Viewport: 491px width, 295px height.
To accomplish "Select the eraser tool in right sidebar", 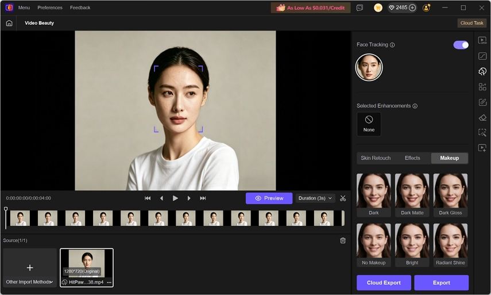I will (x=482, y=117).
